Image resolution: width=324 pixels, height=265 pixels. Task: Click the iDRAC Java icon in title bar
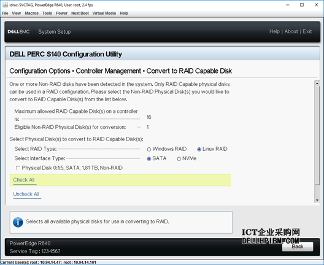(5, 5)
